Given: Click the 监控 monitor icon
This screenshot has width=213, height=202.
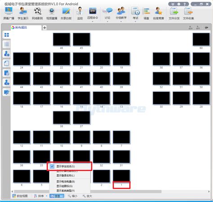Looking at the screenshot, I should point(80,13).
